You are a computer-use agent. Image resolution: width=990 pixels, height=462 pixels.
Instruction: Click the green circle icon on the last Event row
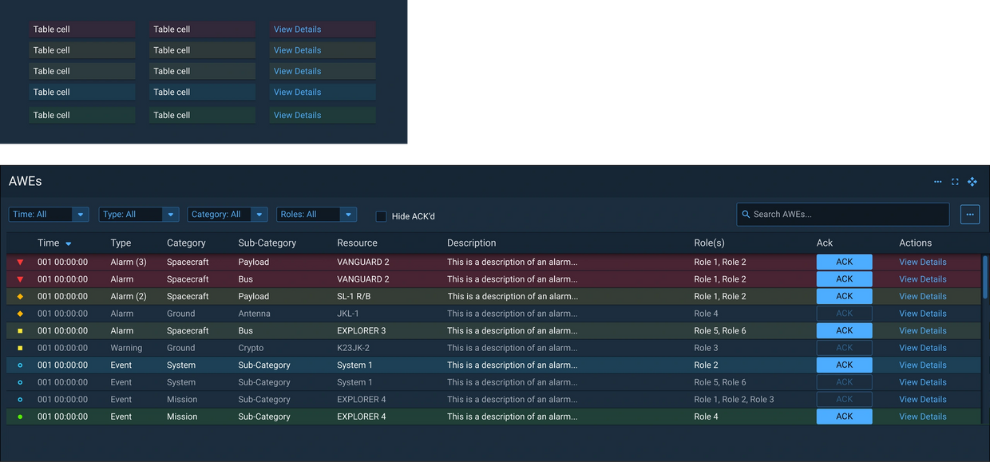click(x=20, y=417)
